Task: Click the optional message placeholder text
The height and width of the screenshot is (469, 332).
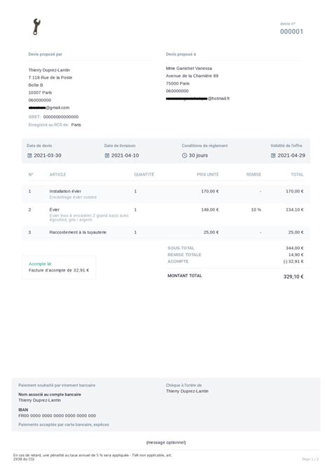Action: (166, 442)
